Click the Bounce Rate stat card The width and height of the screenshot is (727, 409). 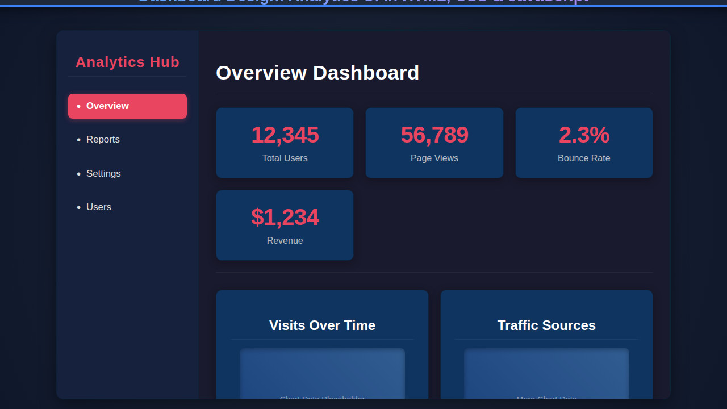point(584,143)
